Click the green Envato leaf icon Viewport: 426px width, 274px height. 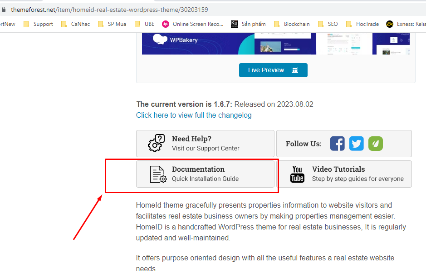(376, 144)
